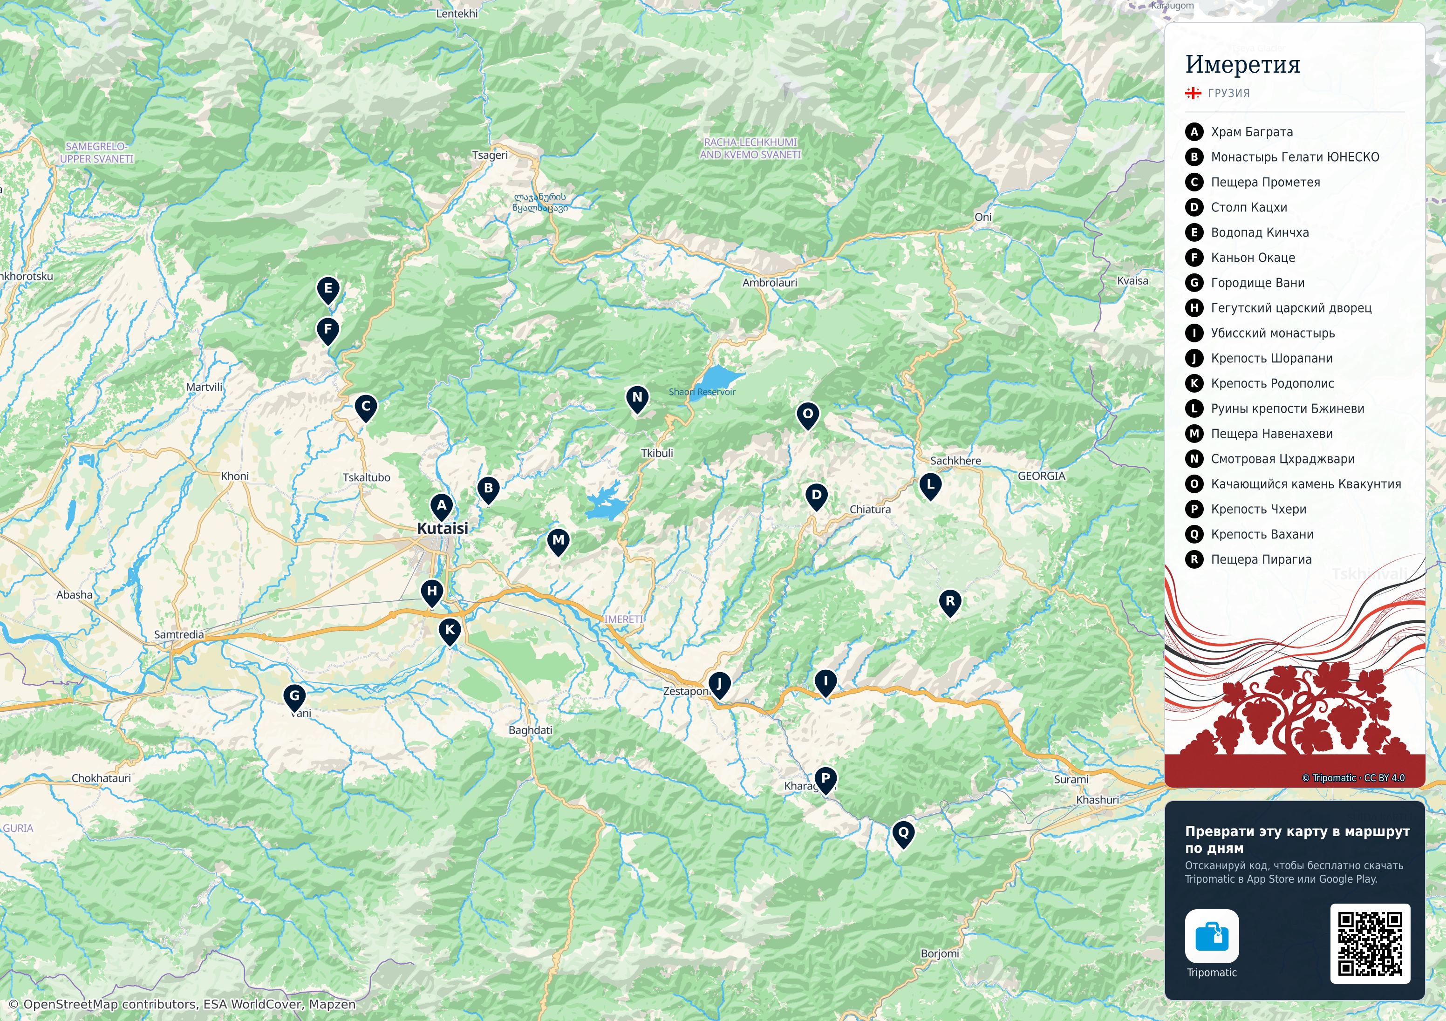This screenshot has height=1021, width=1446.
Task: Open the Tripomatic CC BY 4.0 credit
Action: (1353, 778)
